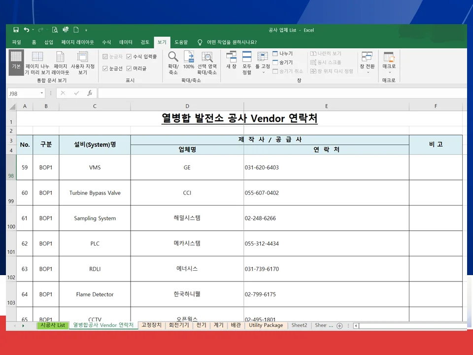
Task: Switch to the 전기 sheet tab
Action: [x=201, y=325]
